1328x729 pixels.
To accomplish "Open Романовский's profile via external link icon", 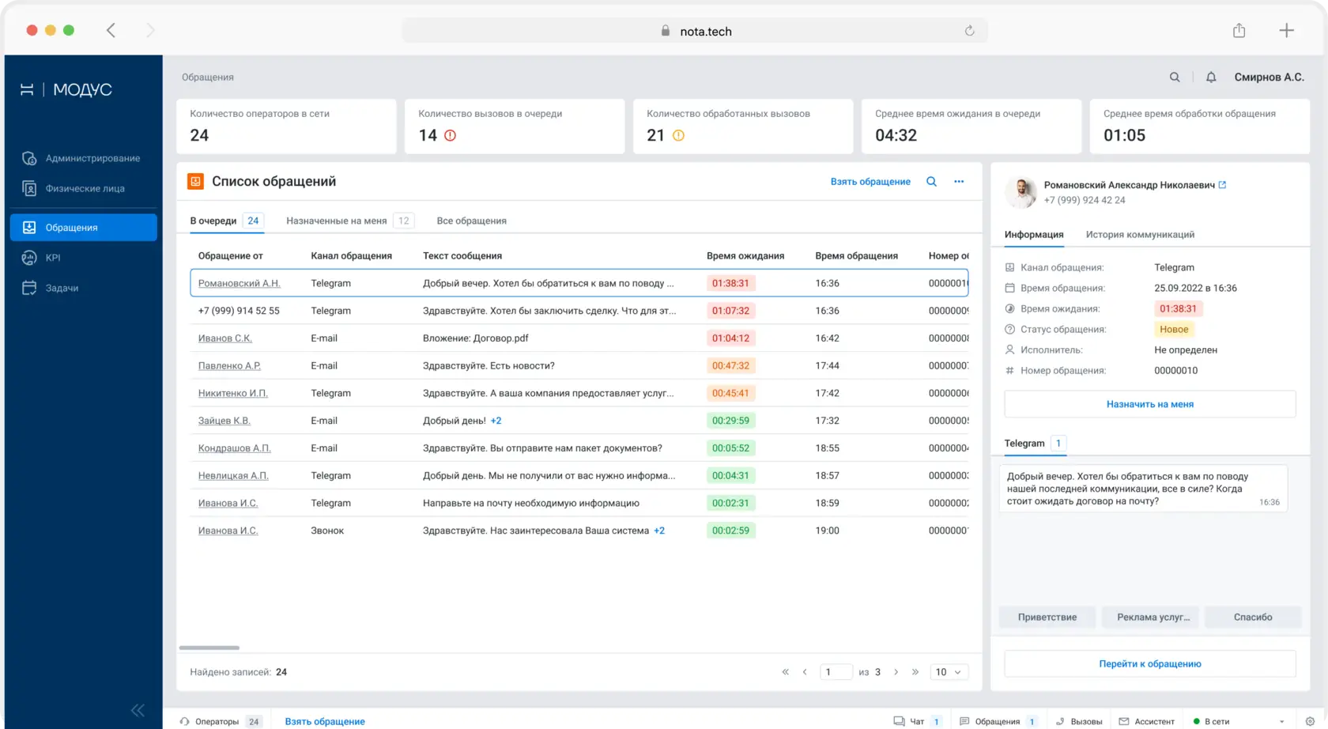I will click(1222, 184).
